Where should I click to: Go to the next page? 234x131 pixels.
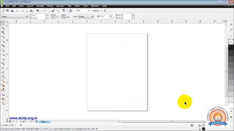point(31,122)
